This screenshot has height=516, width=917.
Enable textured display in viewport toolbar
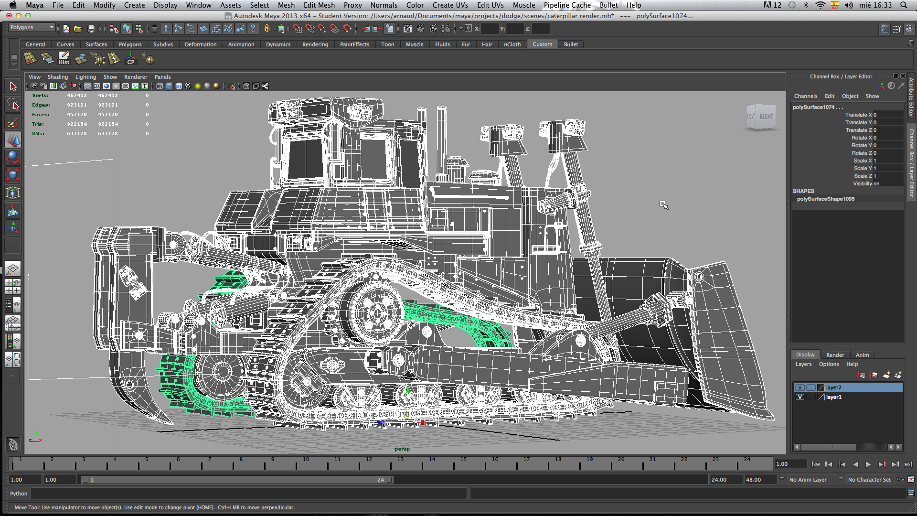click(188, 86)
